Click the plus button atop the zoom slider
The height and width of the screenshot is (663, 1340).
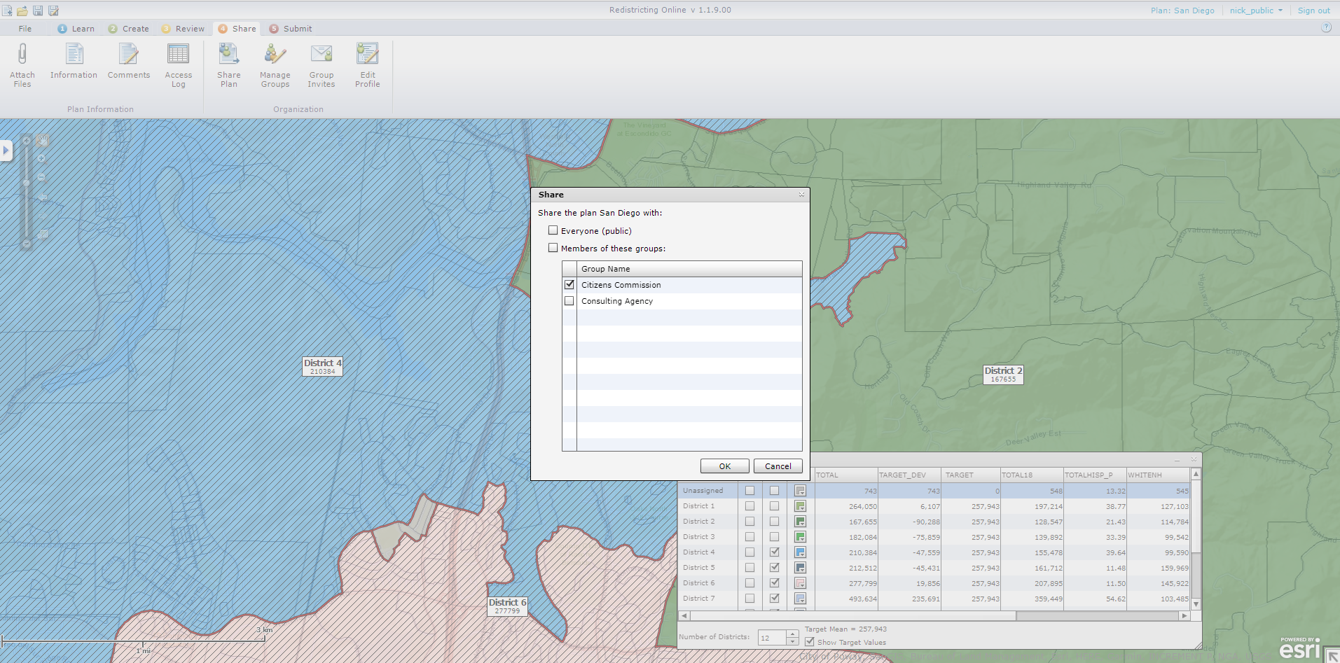point(27,141)
